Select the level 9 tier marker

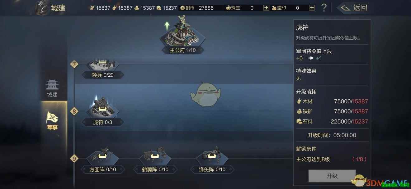74,159
